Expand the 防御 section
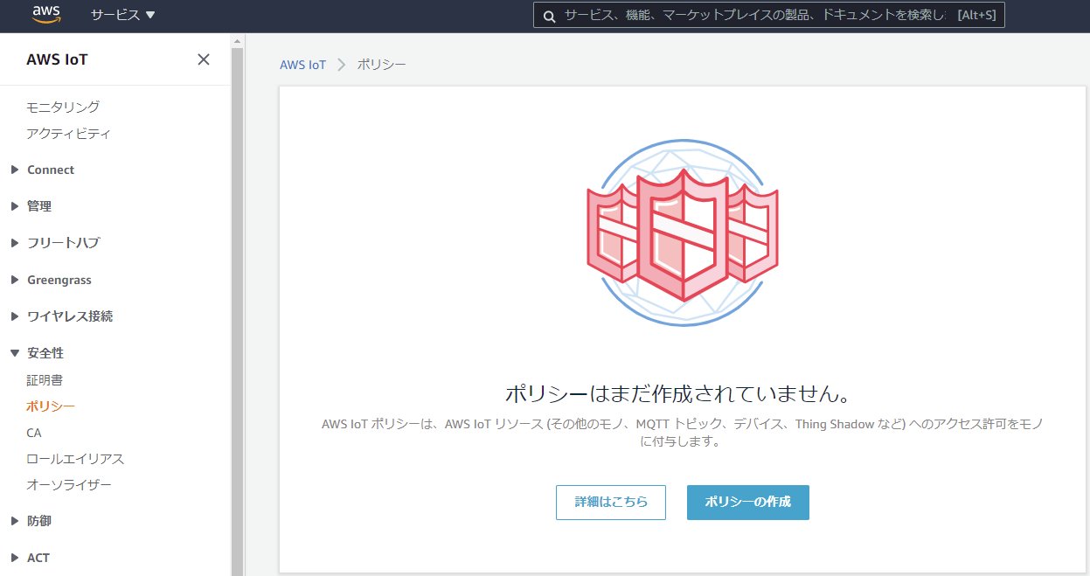The image size is (1090, 576). [x=31, y=521]
